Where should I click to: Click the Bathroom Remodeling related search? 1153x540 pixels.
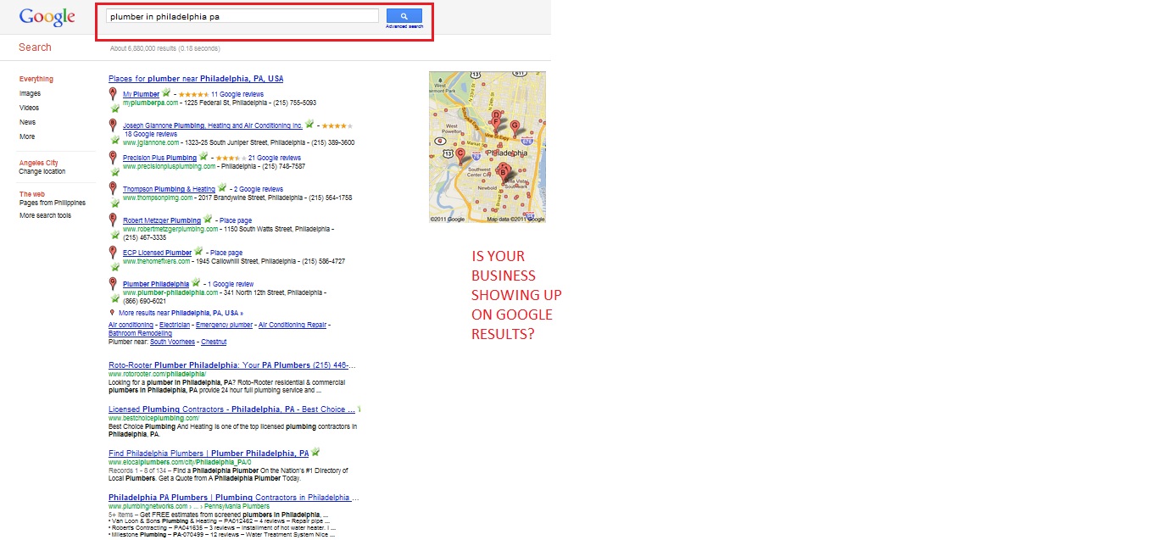[140, 333]
